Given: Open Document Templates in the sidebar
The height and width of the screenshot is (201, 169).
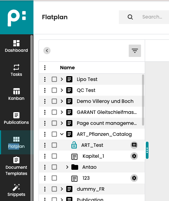Looking at the screenshot, I should (16, 166).
